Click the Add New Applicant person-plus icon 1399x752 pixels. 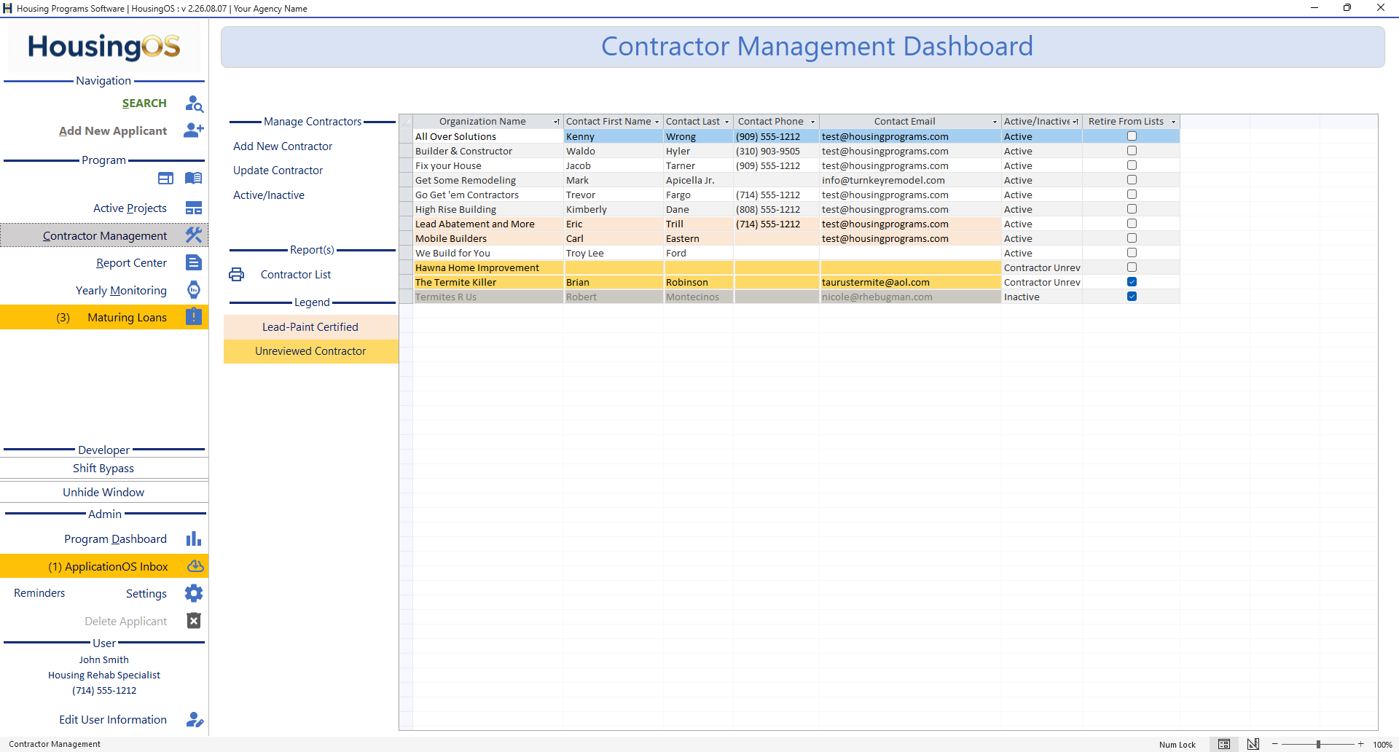click(194, 130)
